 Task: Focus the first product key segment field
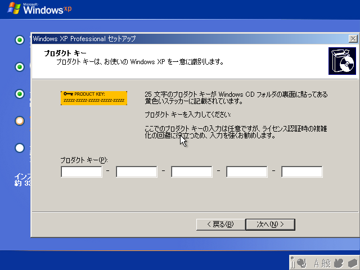click(x=82, y=172)
